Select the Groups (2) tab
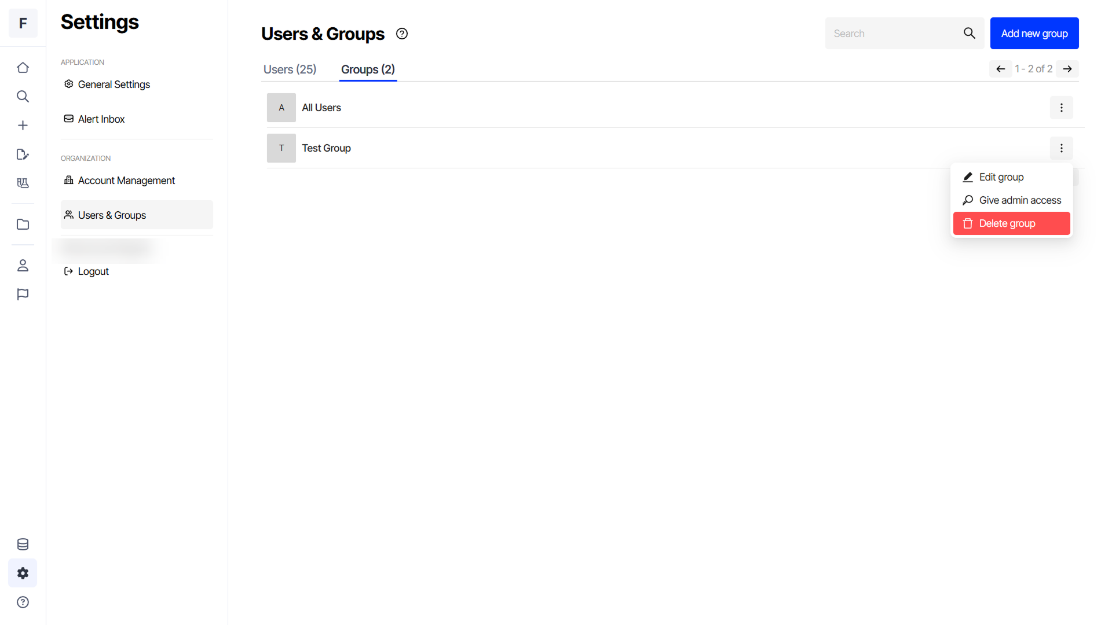This screenshot has height=625, width=1112. [x=368, y=69]
